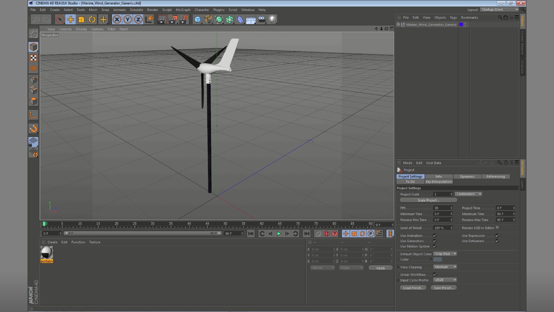Switch coordinate system with cube axis icon
554x312 pixels.
(x=149, y=19)
